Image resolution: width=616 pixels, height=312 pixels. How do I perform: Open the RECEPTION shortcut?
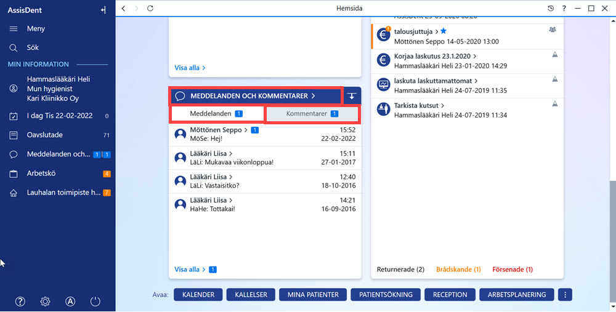point(450,295)
